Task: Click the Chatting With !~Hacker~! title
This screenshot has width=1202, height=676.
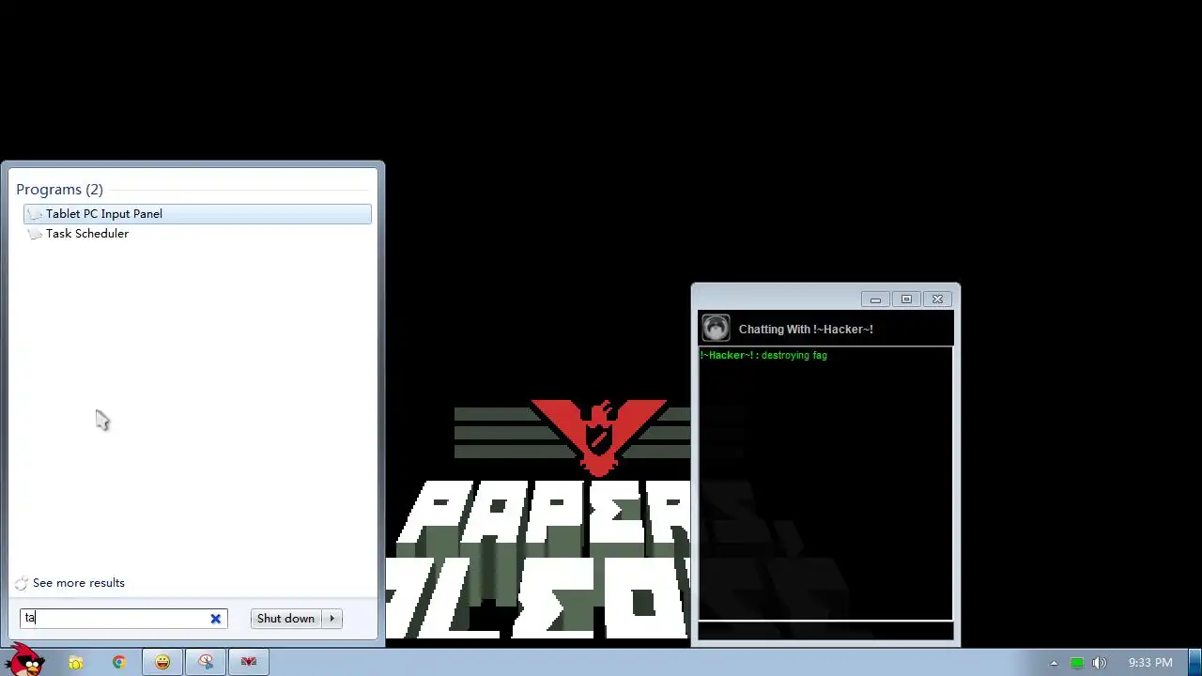Action: point(806,330)
